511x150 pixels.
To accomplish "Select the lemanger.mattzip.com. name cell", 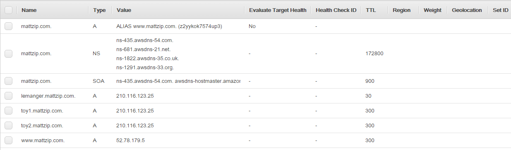I will tap(48, 96).
